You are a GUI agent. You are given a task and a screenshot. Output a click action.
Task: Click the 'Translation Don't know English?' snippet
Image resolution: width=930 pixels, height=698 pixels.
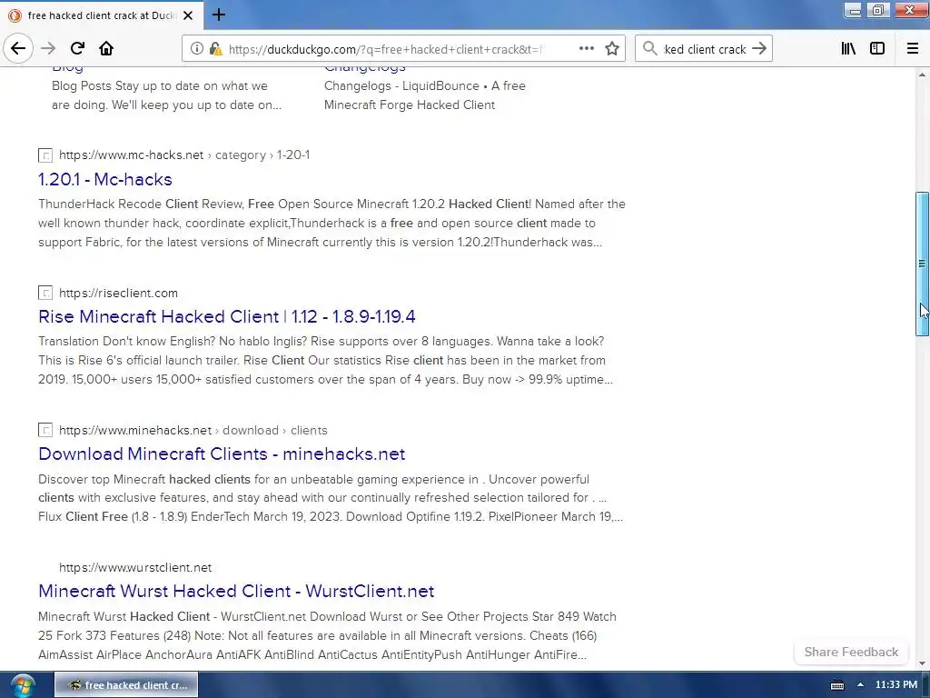pos(325,360)
